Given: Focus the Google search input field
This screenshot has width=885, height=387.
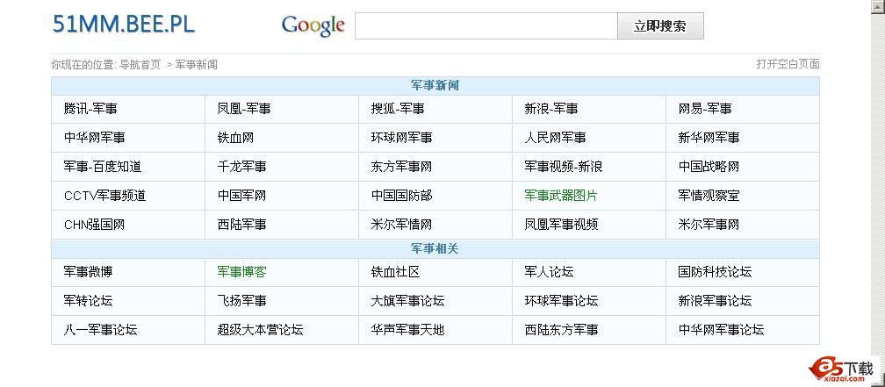Looking at the screenshot, I should [486, 26].
